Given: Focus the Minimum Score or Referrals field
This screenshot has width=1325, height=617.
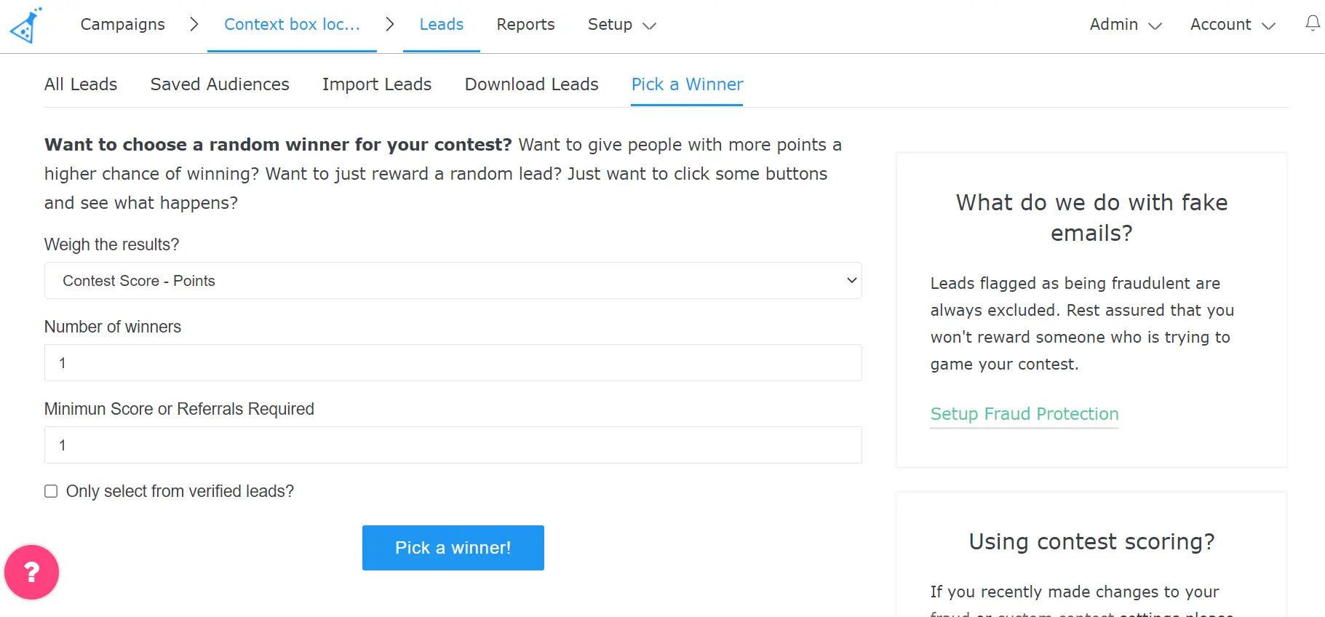Looking at the screenshot, I should click(x=453, y=445).
